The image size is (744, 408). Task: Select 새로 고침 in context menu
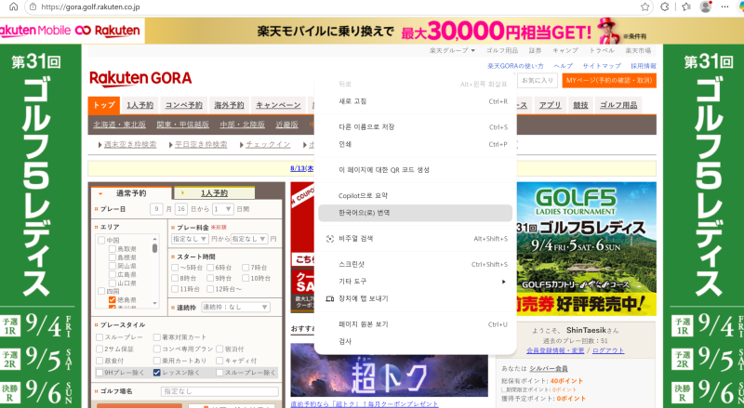point(415,101)
